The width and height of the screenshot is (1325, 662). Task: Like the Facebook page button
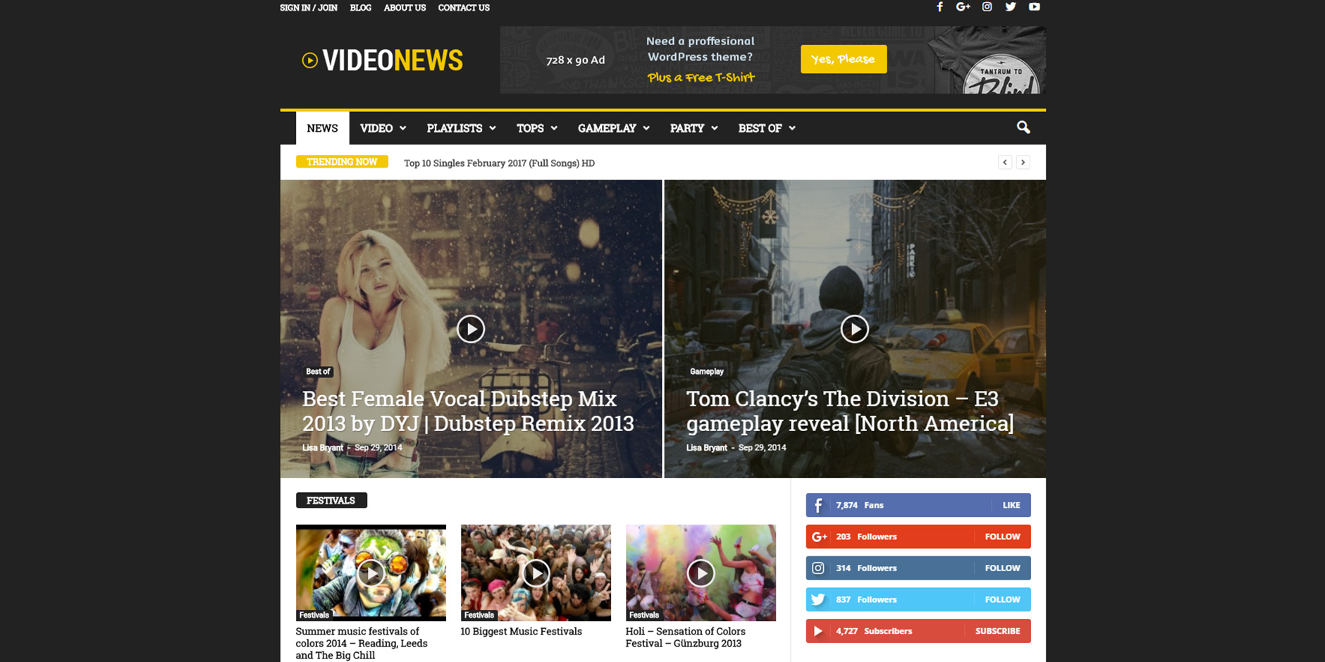pyautogui.click(x=1011, y=505)
